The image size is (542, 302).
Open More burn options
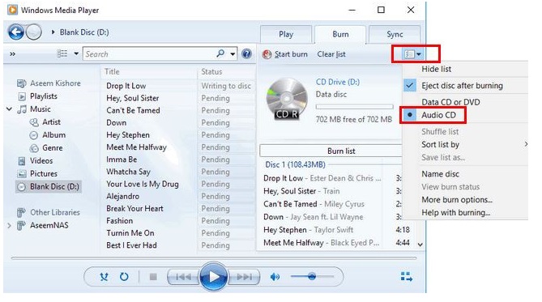[457, 200]
